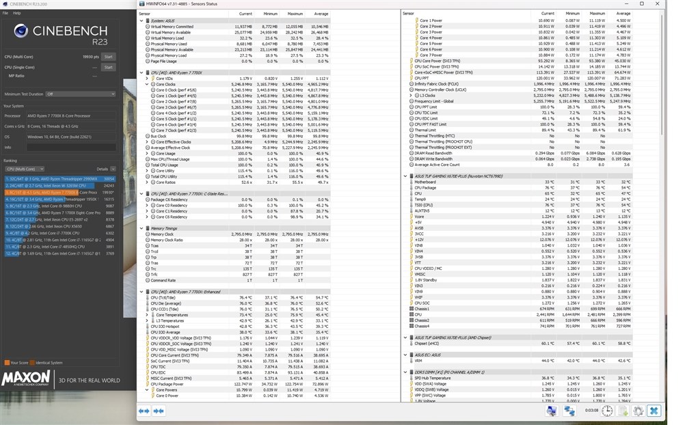
Task: Open the HWiNFO summary monitor-magnifier icon
Action: pyautogui.click(x=552, y=411)
